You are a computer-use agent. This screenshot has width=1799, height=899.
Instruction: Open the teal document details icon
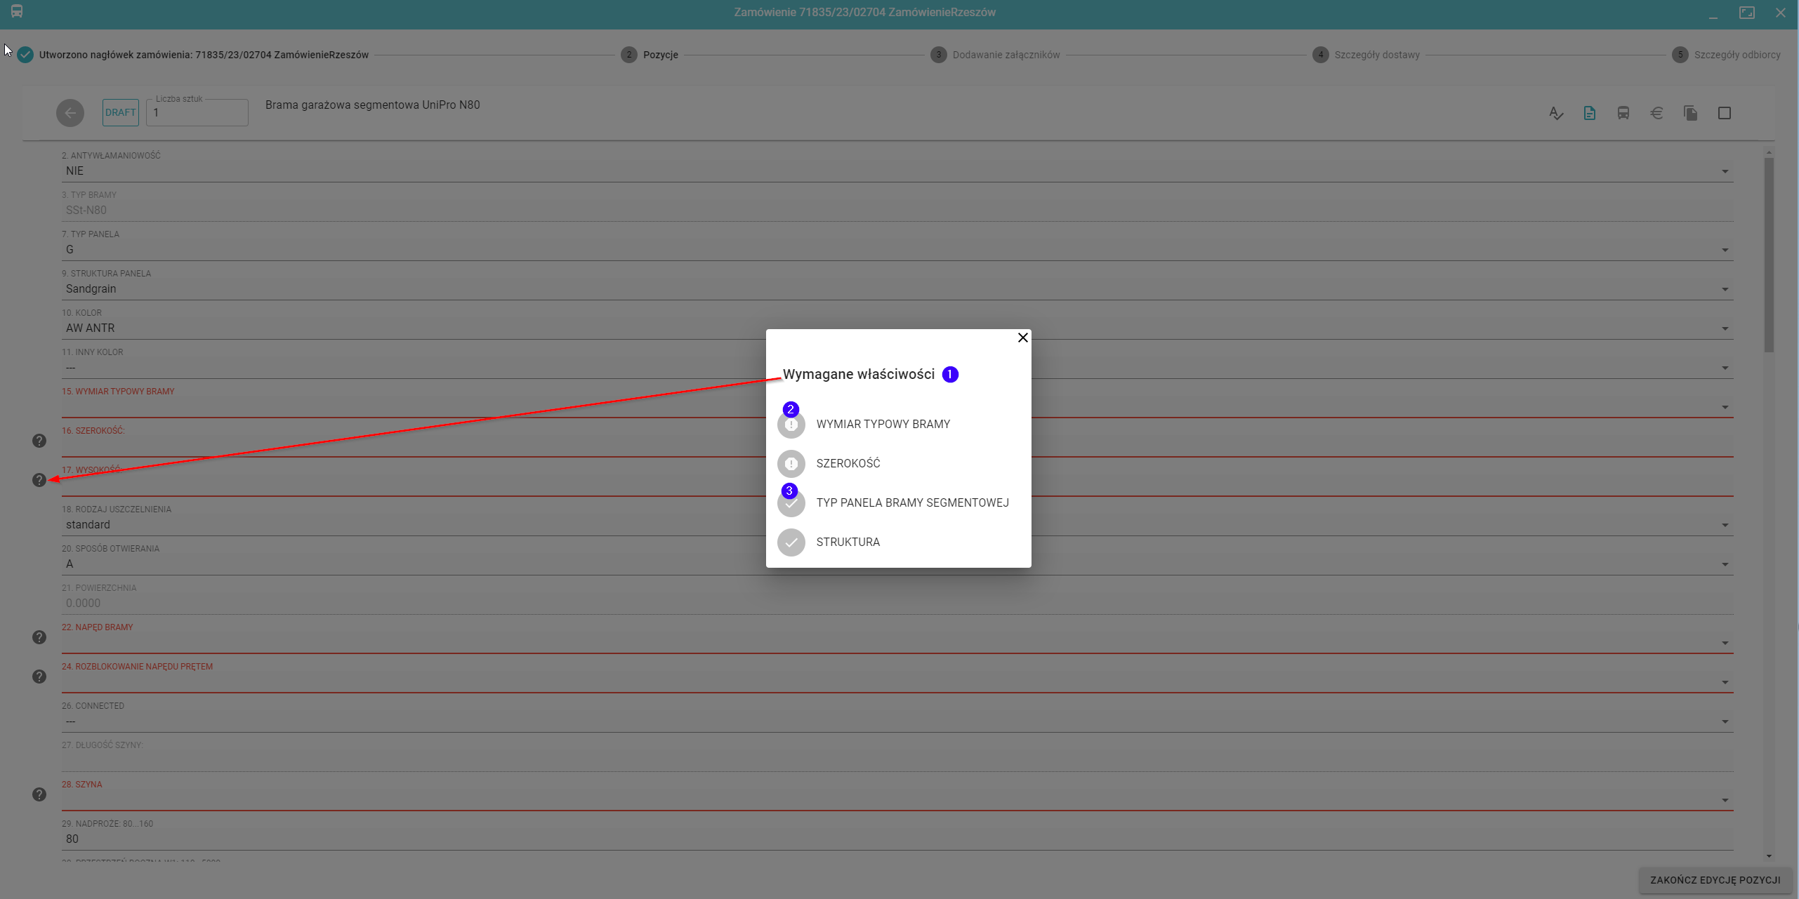pyautogui.click(x=1589, y=113)
